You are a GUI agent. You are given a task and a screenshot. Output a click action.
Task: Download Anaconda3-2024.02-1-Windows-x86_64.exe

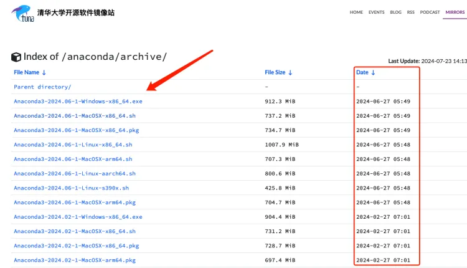coord(78,217)
